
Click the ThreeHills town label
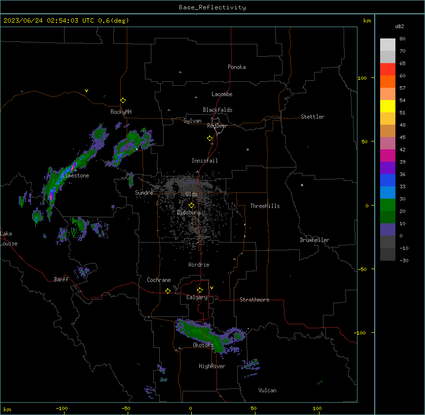265,206
